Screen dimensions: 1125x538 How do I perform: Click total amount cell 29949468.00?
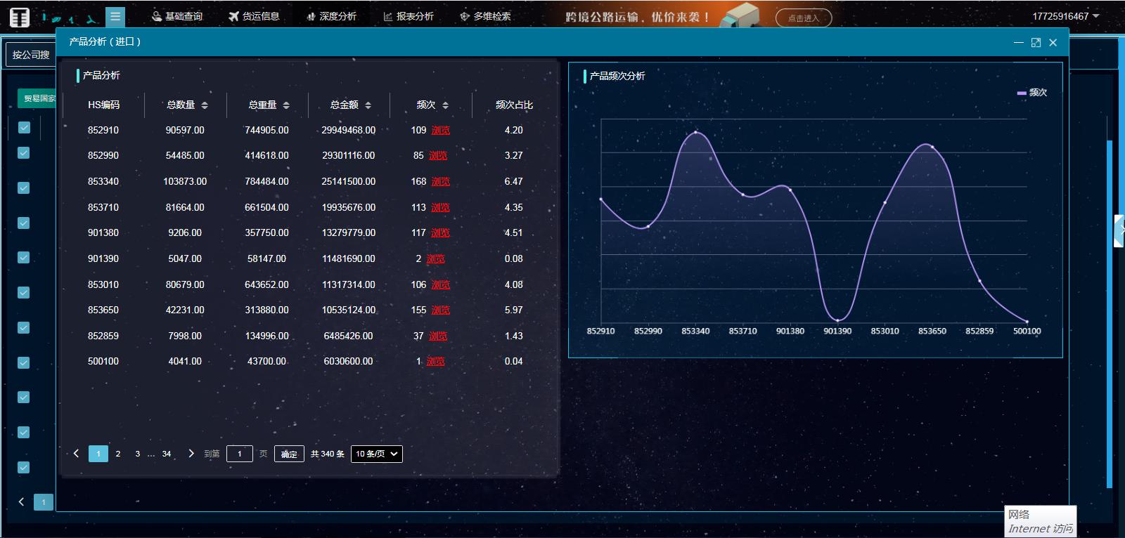[349, 131]
